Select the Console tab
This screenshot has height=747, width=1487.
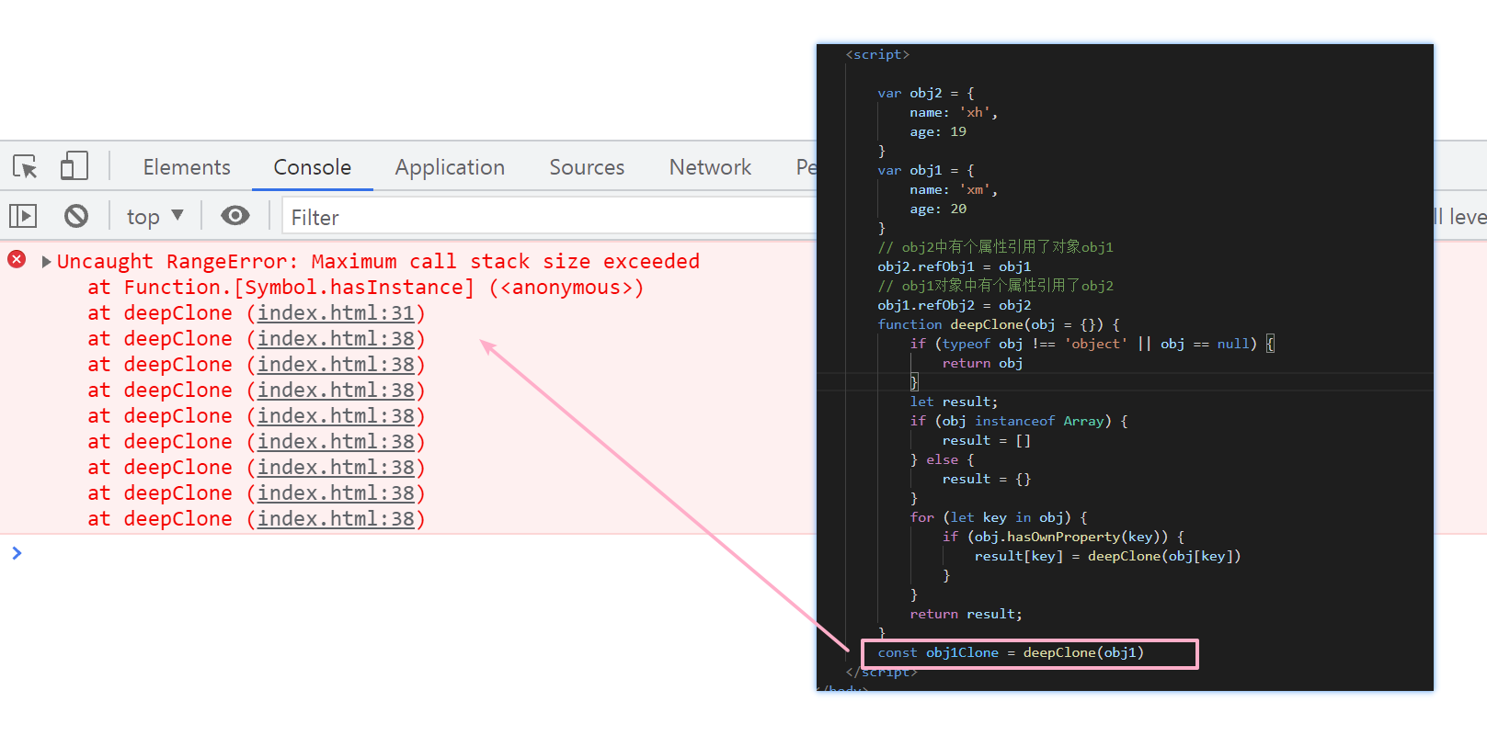point(312,167)
